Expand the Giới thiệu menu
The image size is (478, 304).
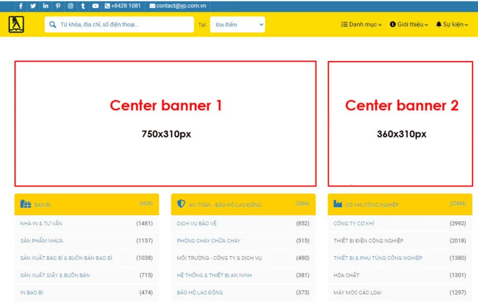[x=409, y=25]
